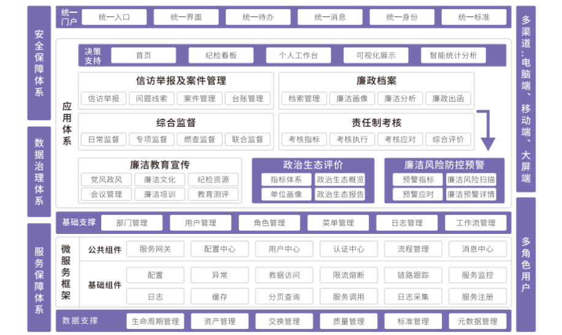Click the 服务注册 component
Image resolution: width=562 pixels, height=335 pixels.
(477, 296)
